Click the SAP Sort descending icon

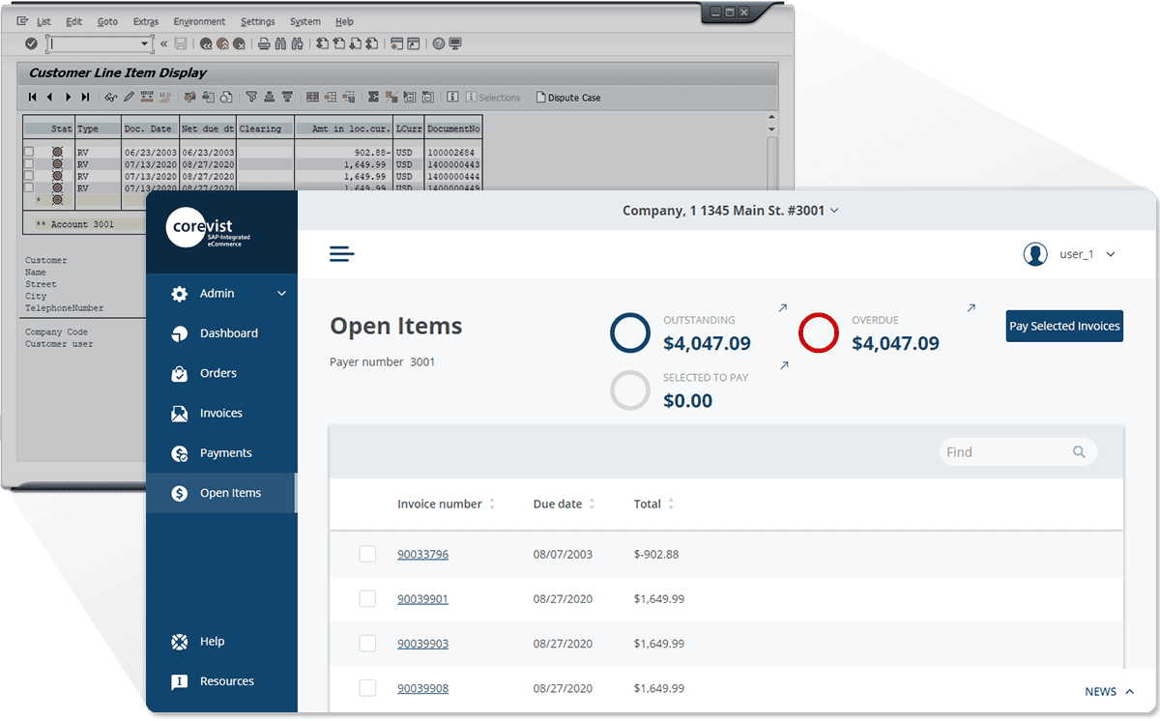pyautogui.click(x=287, y=97)
